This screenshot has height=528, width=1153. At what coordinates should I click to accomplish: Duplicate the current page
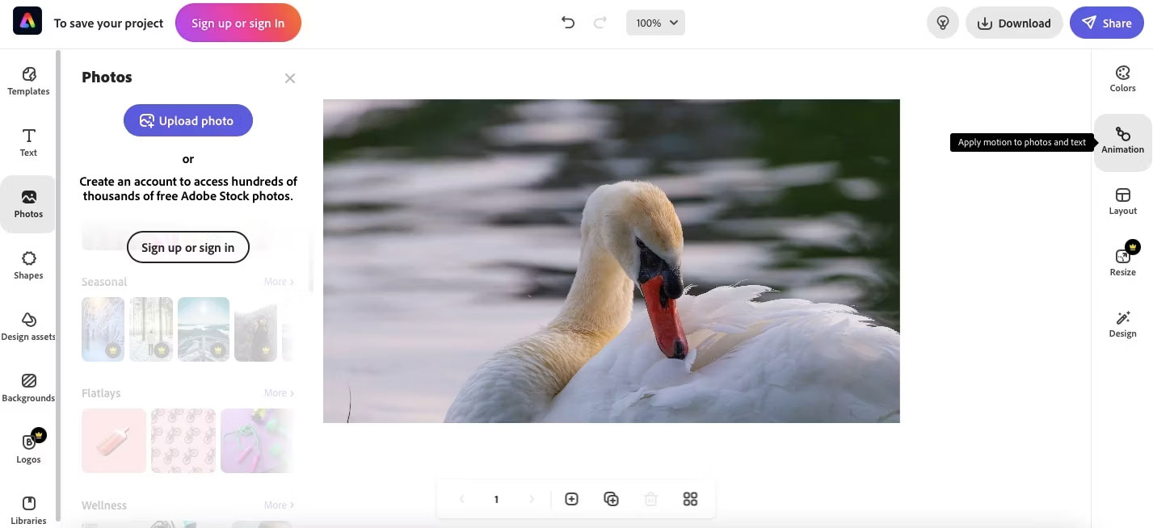[x=611, y=499]
